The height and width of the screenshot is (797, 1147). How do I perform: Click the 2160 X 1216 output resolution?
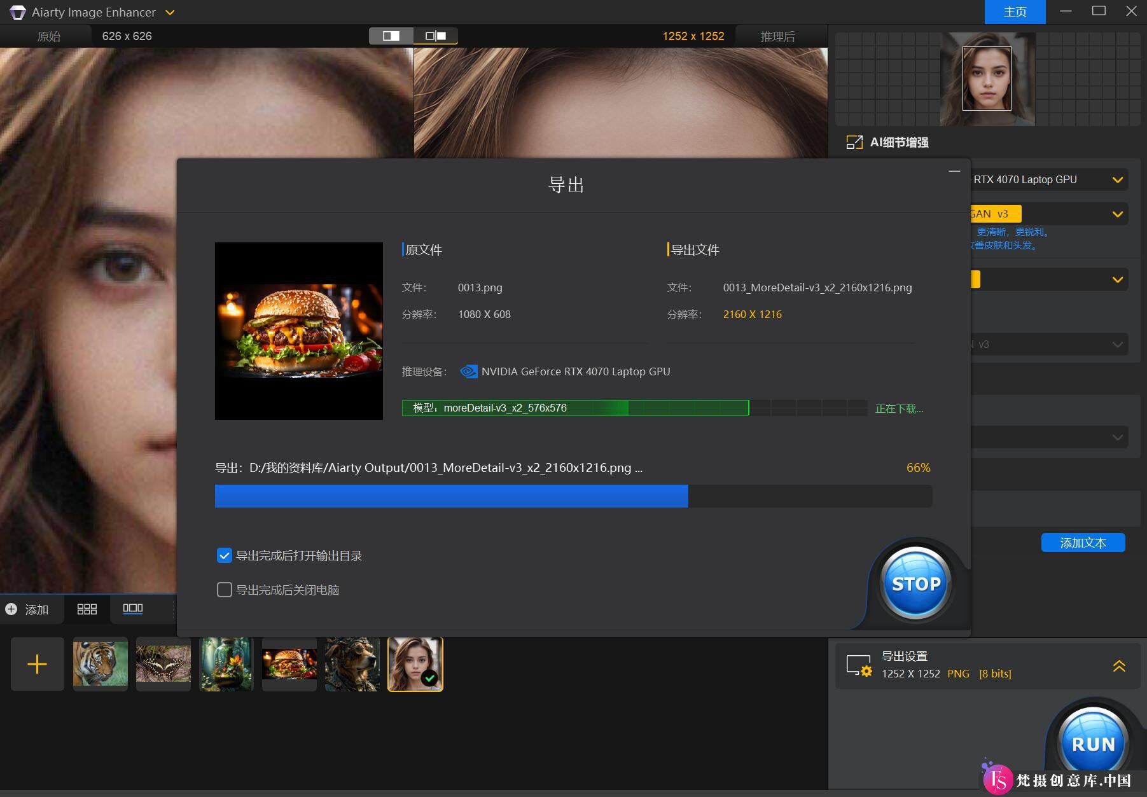point(753,314)
